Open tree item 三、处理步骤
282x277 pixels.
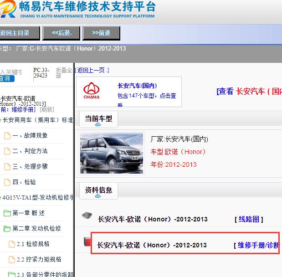point(30,166)
